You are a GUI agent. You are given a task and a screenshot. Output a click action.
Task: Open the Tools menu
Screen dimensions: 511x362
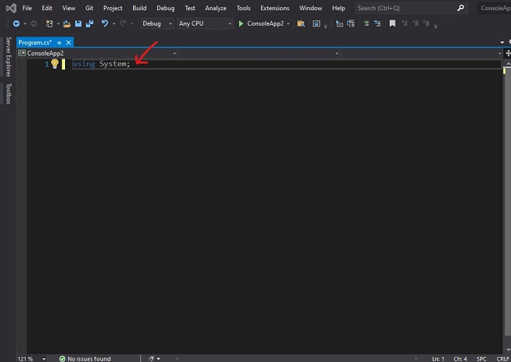[243, 8]
